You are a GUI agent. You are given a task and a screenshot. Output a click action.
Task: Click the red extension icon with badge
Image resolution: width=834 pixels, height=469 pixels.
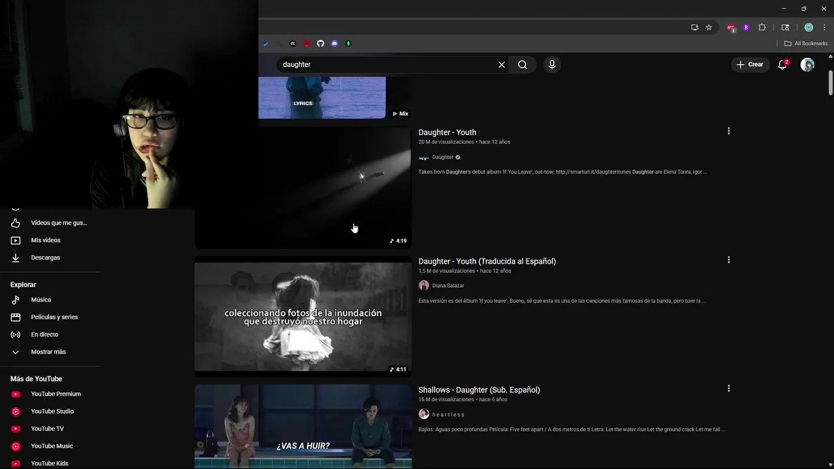[x=731, y=28]
